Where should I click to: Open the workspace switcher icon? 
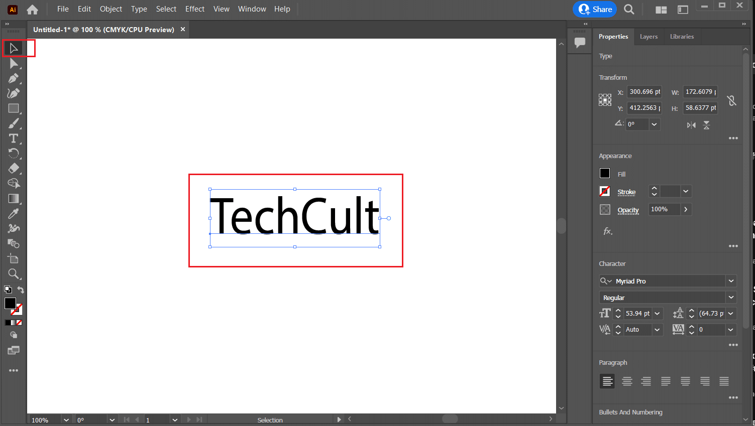pyautogui.click(x=683, y=10)
